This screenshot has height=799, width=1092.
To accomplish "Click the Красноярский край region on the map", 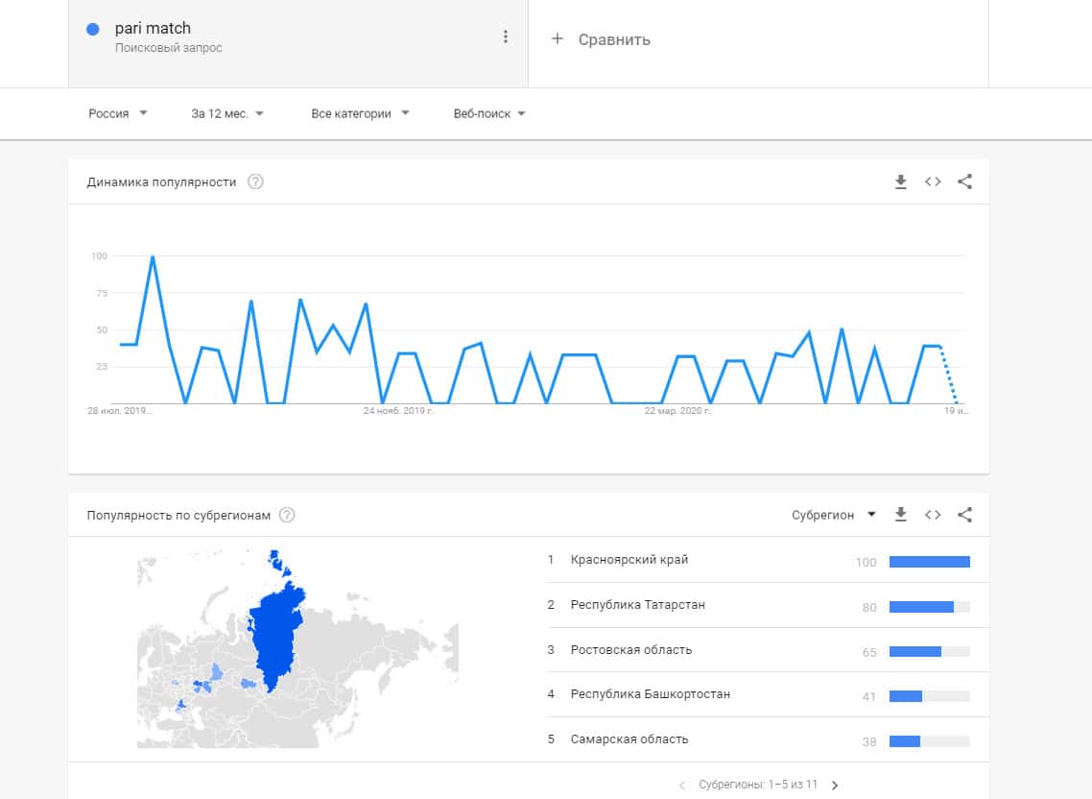I will point(275,638).
